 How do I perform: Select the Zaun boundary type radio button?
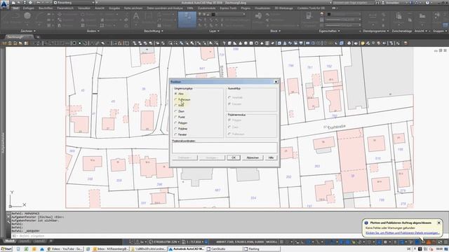coord(175,111)
